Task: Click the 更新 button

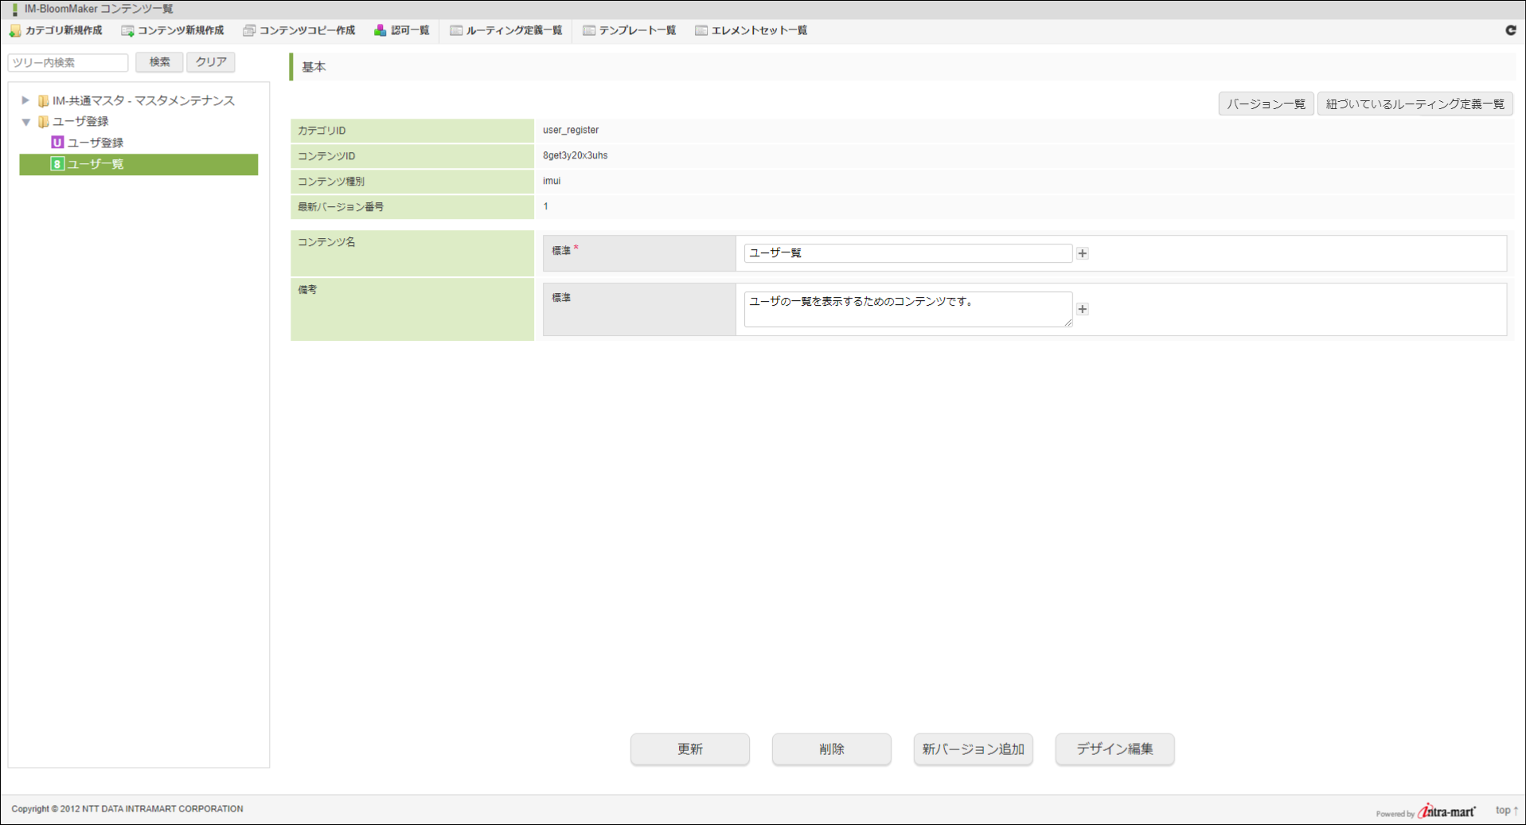Action: pos(690,749)
